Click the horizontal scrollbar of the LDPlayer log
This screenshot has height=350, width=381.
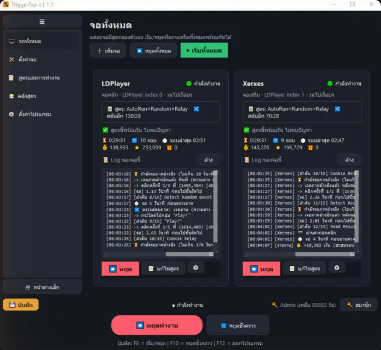189,254
